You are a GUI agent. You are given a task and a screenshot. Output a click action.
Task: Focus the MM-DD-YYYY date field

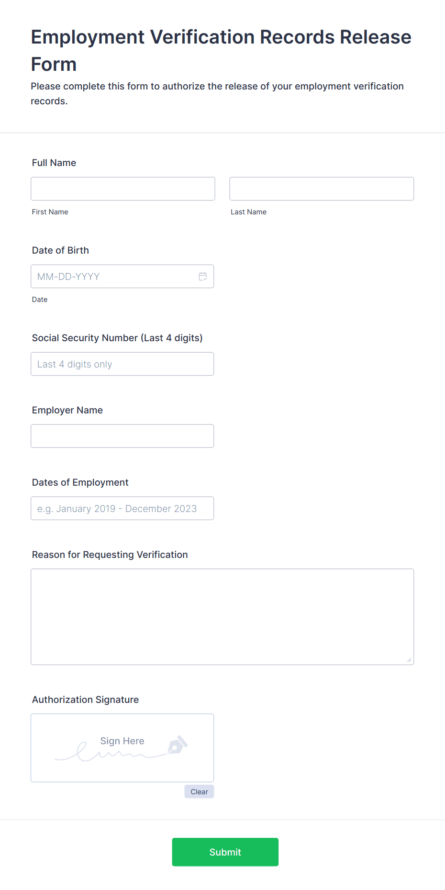point(122,277)
